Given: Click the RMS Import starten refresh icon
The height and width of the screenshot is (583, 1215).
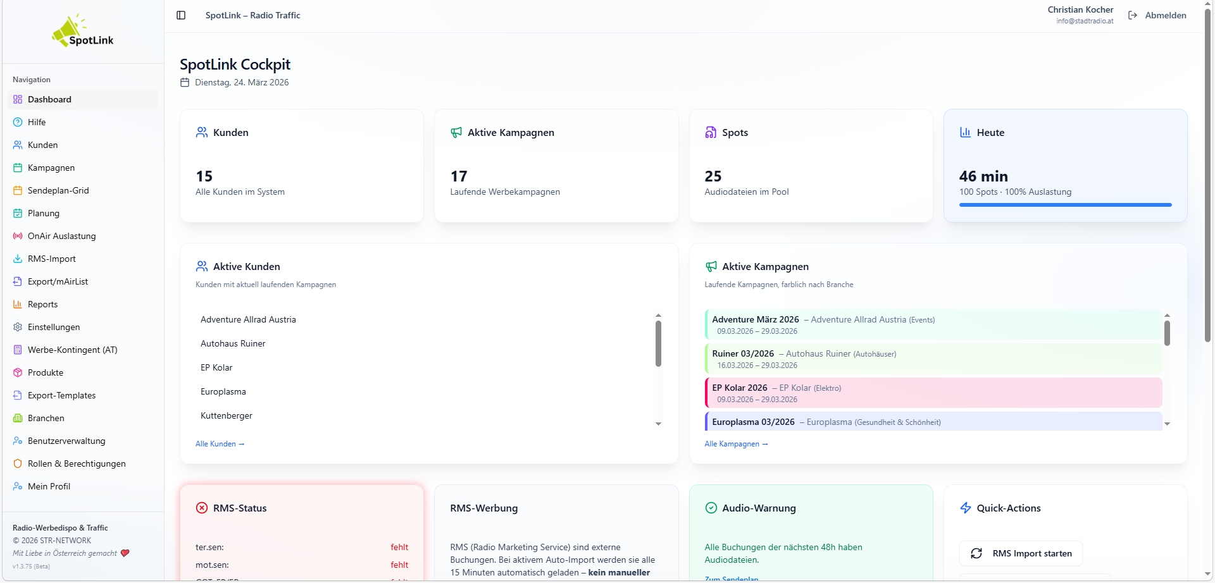Looking at the screenshot, I should [976, 553].
